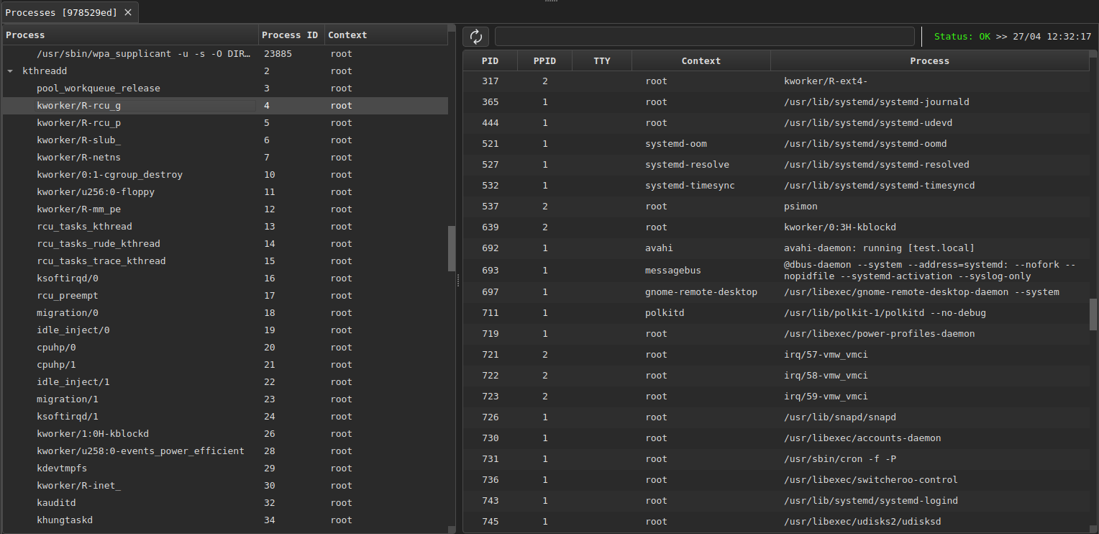
Task: Sort by the PPID column header
Action: pyautogui.click(x=544, y=61)
